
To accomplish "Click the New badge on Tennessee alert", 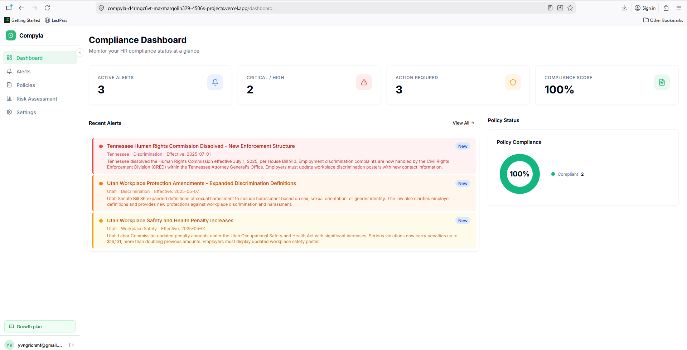I will 463,146.
